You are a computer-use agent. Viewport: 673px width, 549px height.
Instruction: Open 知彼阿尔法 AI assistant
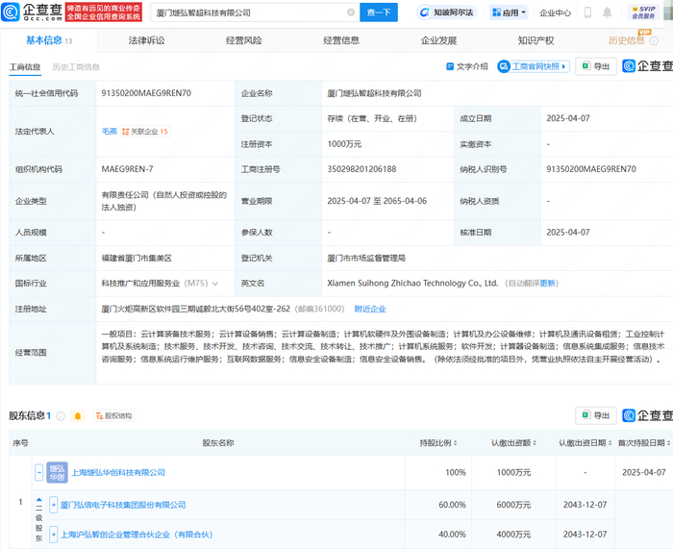(450, 13)
